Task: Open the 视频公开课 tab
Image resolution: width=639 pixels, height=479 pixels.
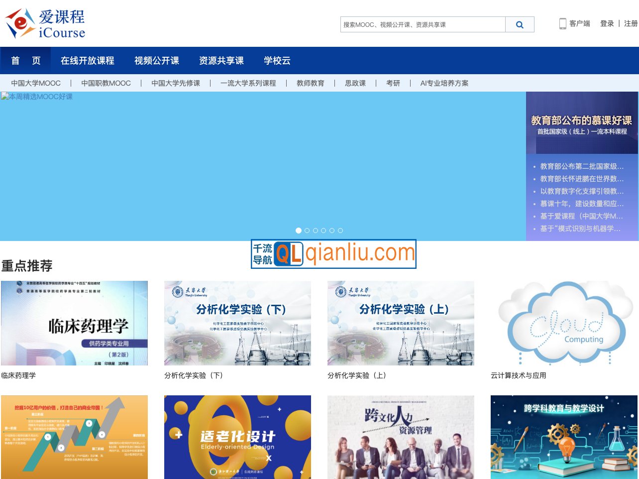Action: 157,61
